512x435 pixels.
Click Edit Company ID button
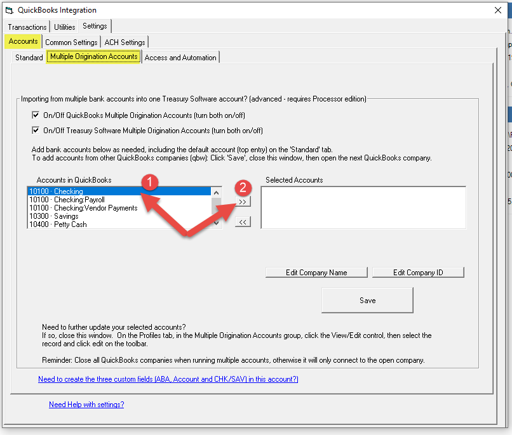click(x=418, y=273)
